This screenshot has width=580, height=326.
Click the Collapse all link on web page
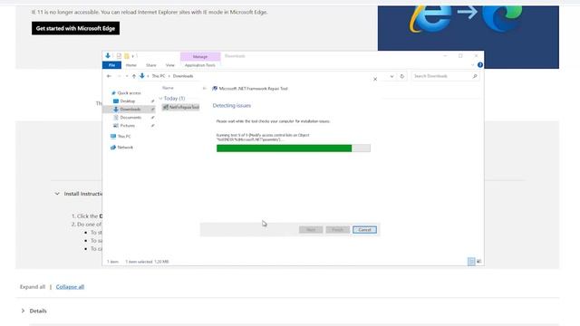tap(70, 287)
